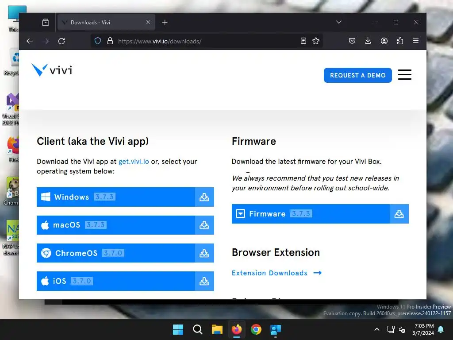The height and width of the screenshot is (340, 453).
Task: Click the Firefox taskbar icon
Action: [x=237, y=329]
